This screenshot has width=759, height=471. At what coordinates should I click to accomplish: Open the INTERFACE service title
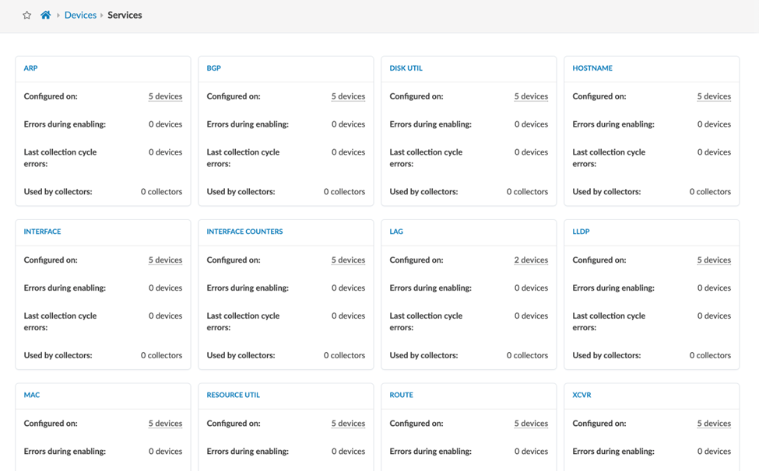(43, 232)
